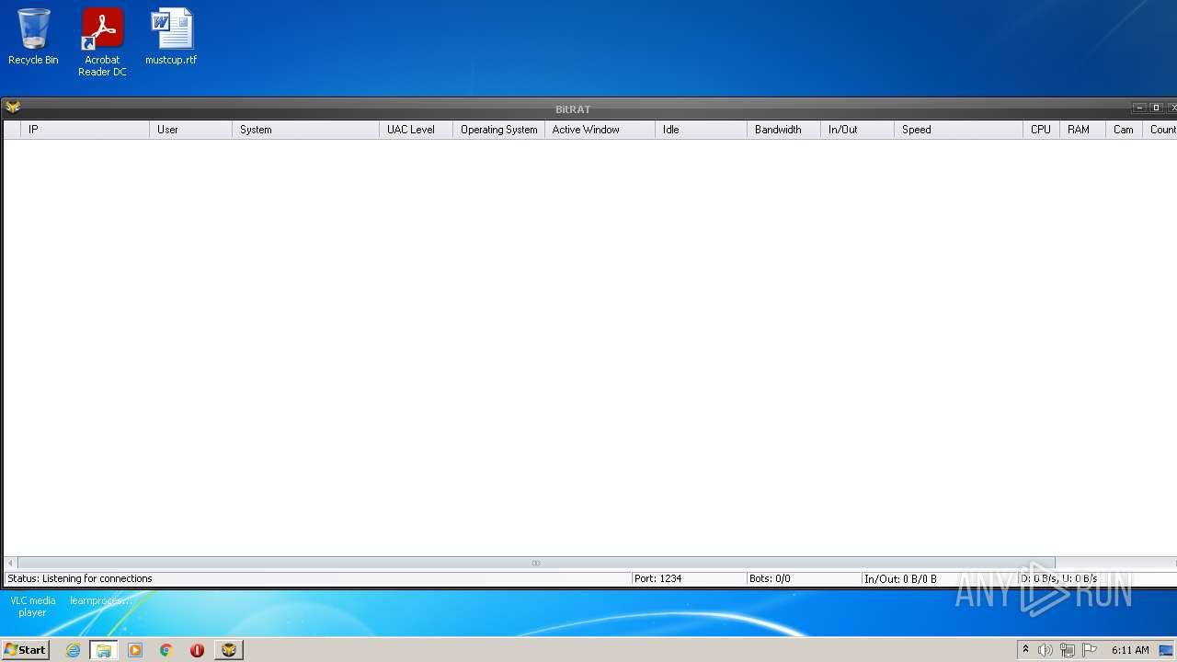Open the Action Center flag icon
The height and width of the screenshot is (662, 1177).
(x=1090, y=650)
